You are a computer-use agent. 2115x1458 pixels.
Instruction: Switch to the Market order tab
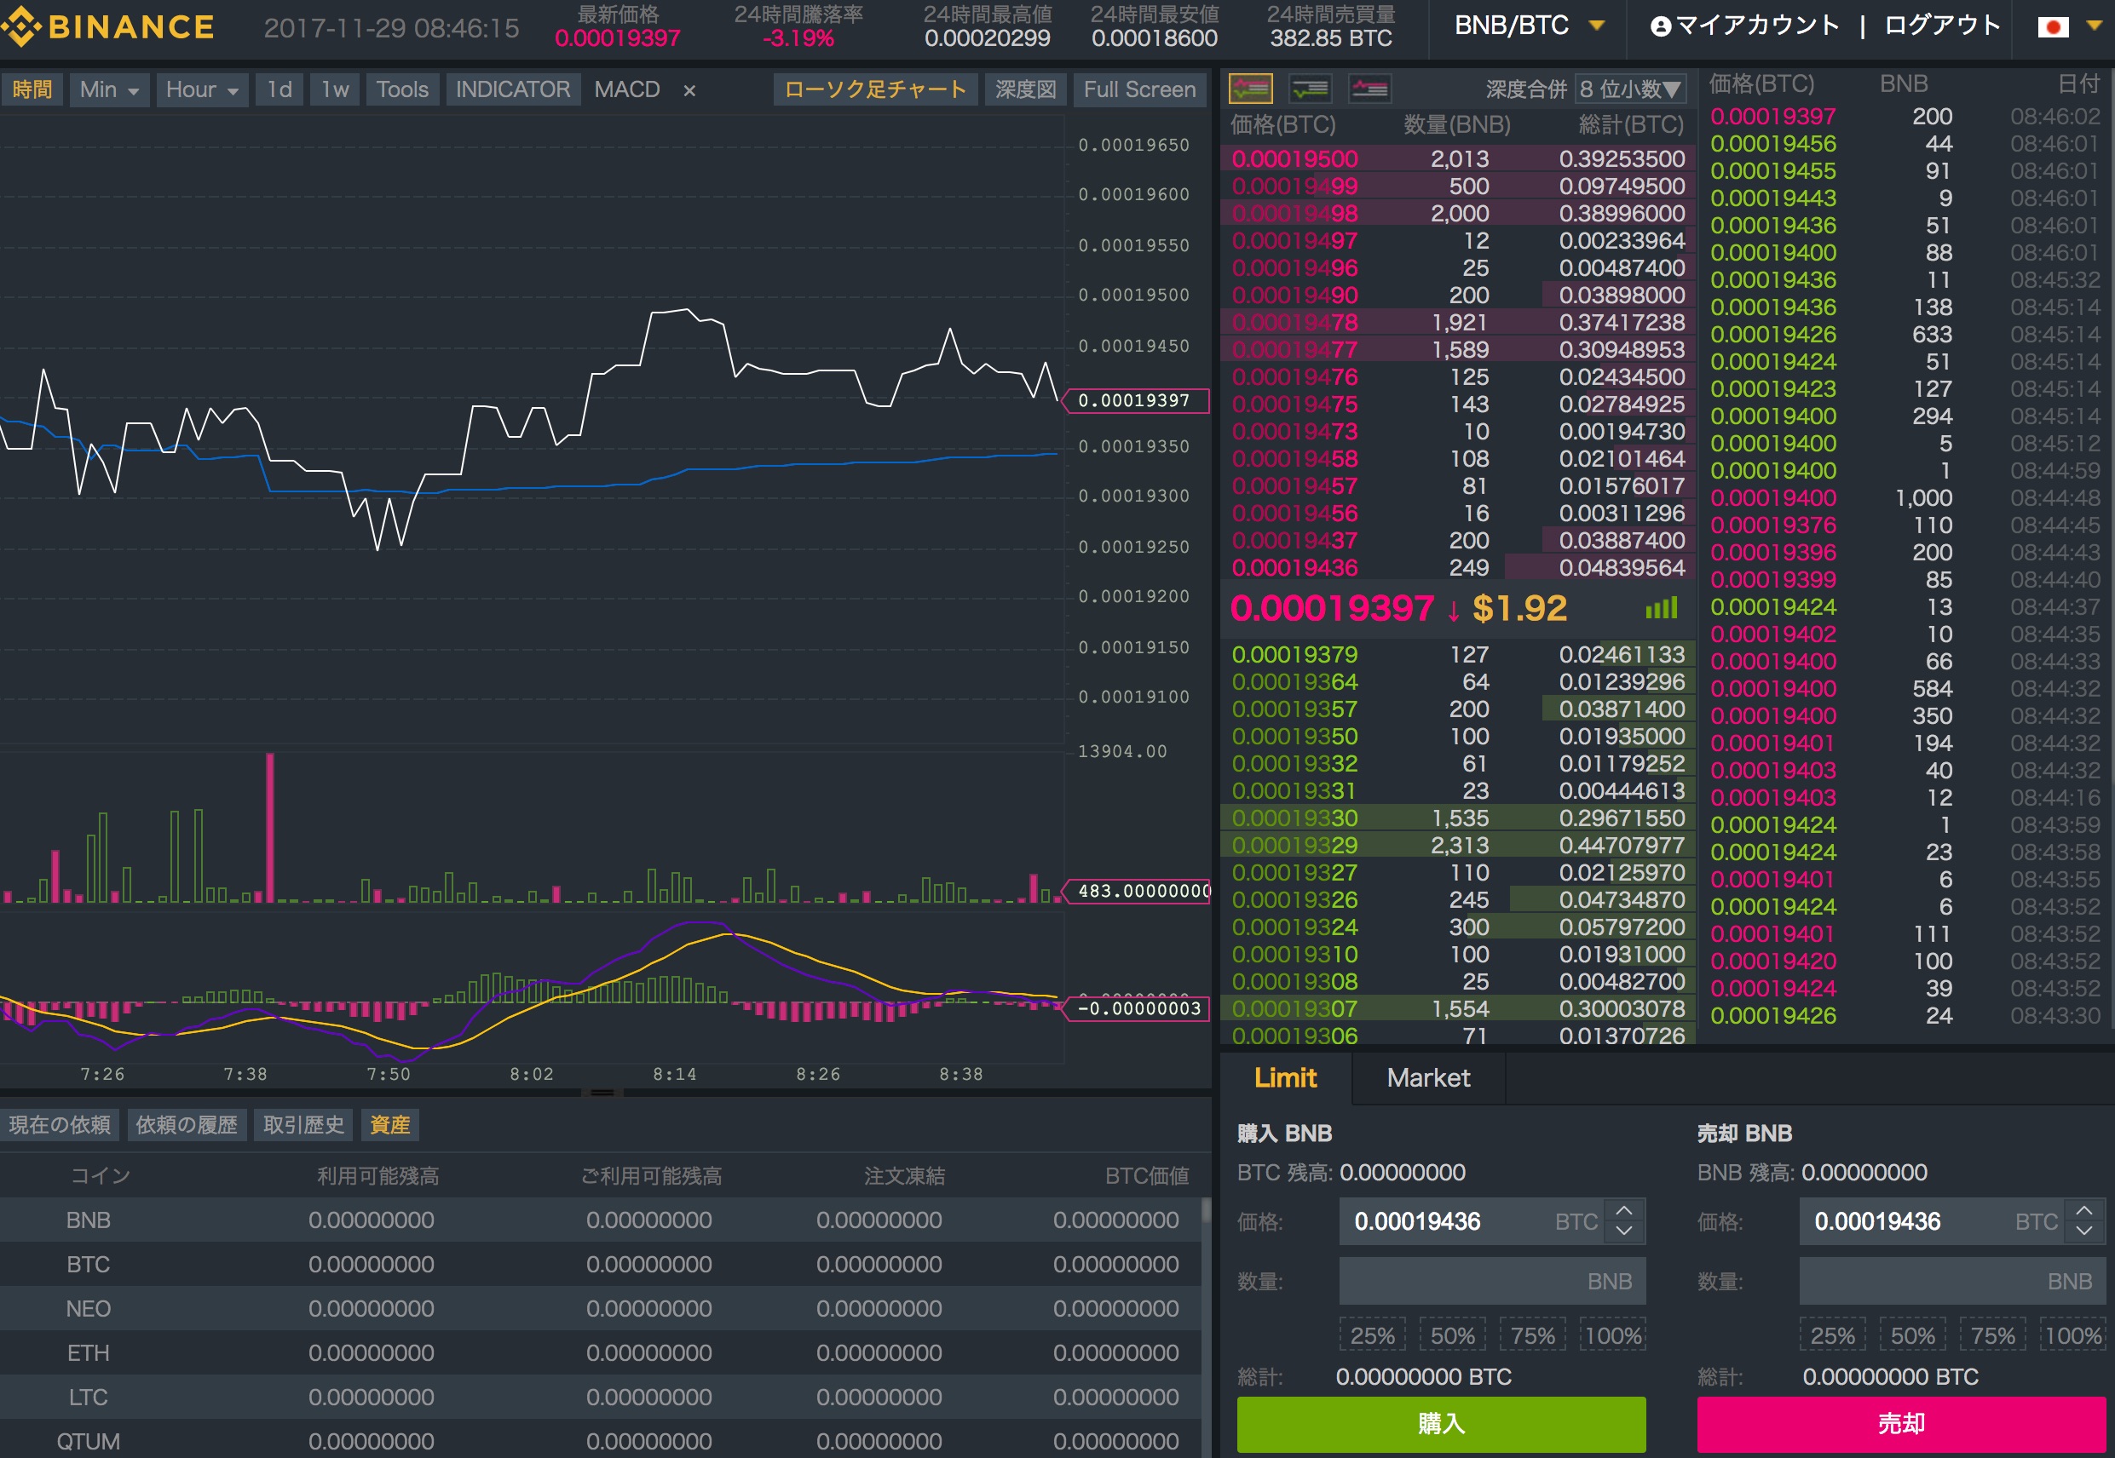tap(1427, 1078)
